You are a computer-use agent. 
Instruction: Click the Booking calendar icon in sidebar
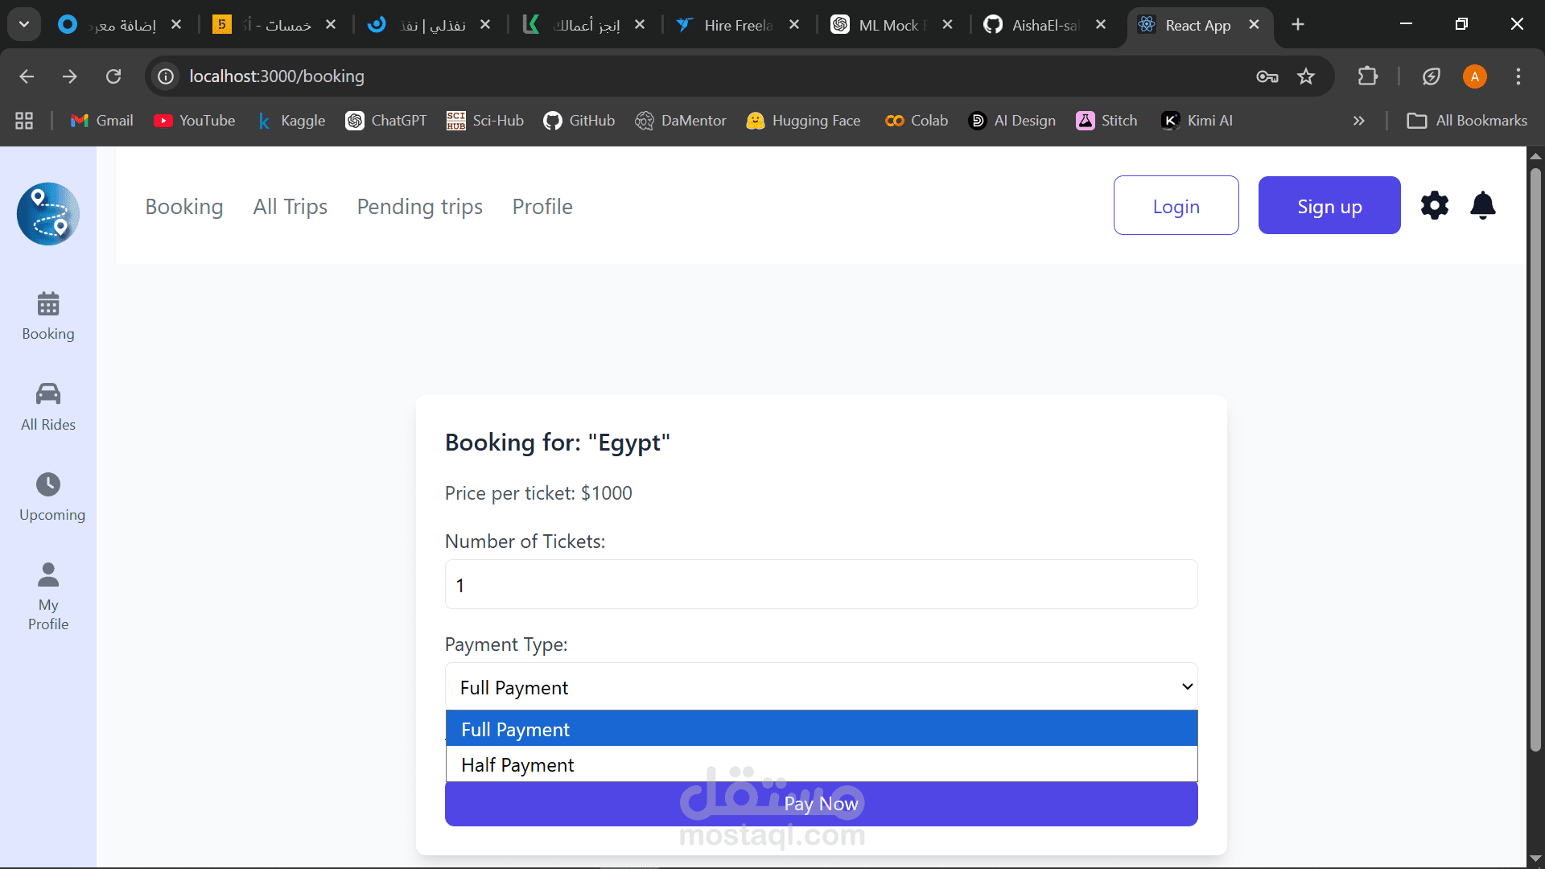pyautogui.click(x=48, y=304)
